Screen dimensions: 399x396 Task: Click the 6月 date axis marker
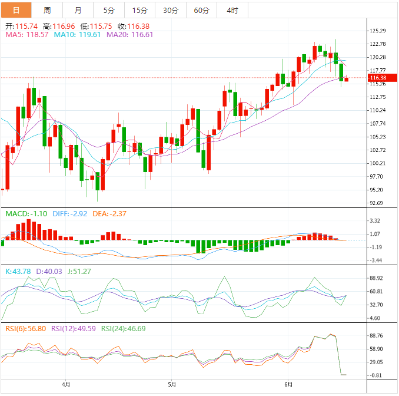(288, 385)
